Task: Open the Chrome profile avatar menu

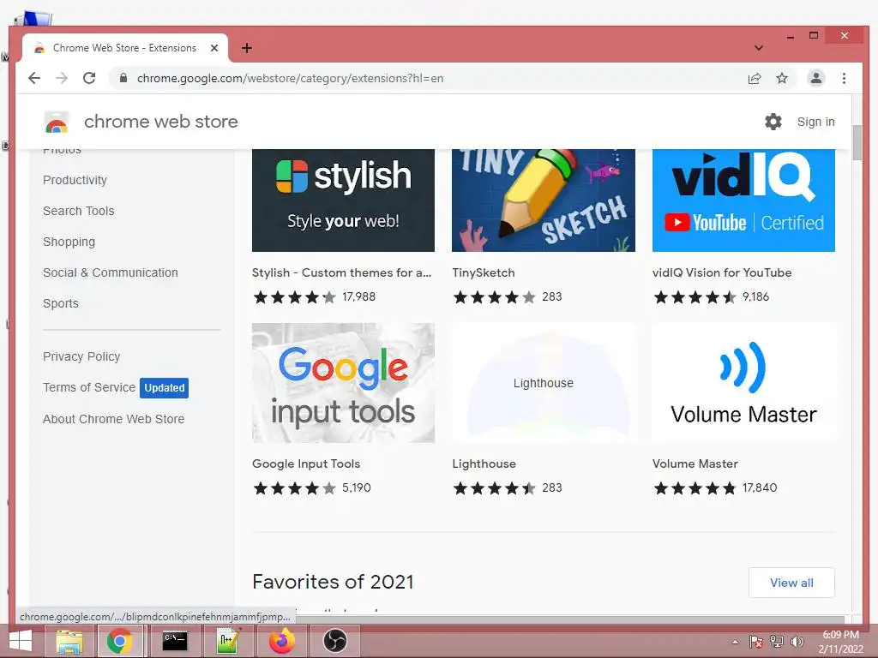Action: 816,78
